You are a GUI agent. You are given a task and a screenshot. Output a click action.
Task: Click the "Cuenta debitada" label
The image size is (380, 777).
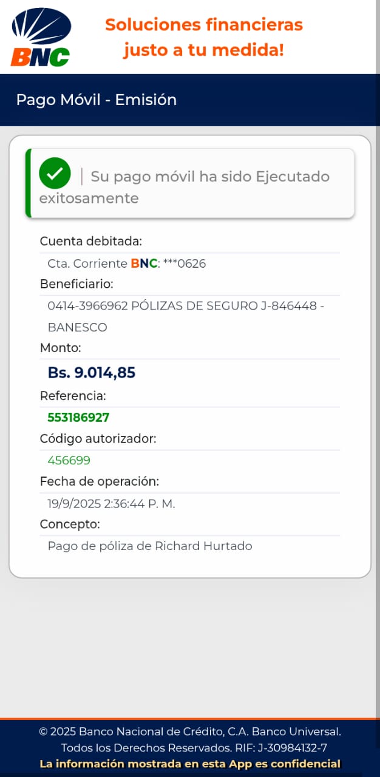coord(90,241)
